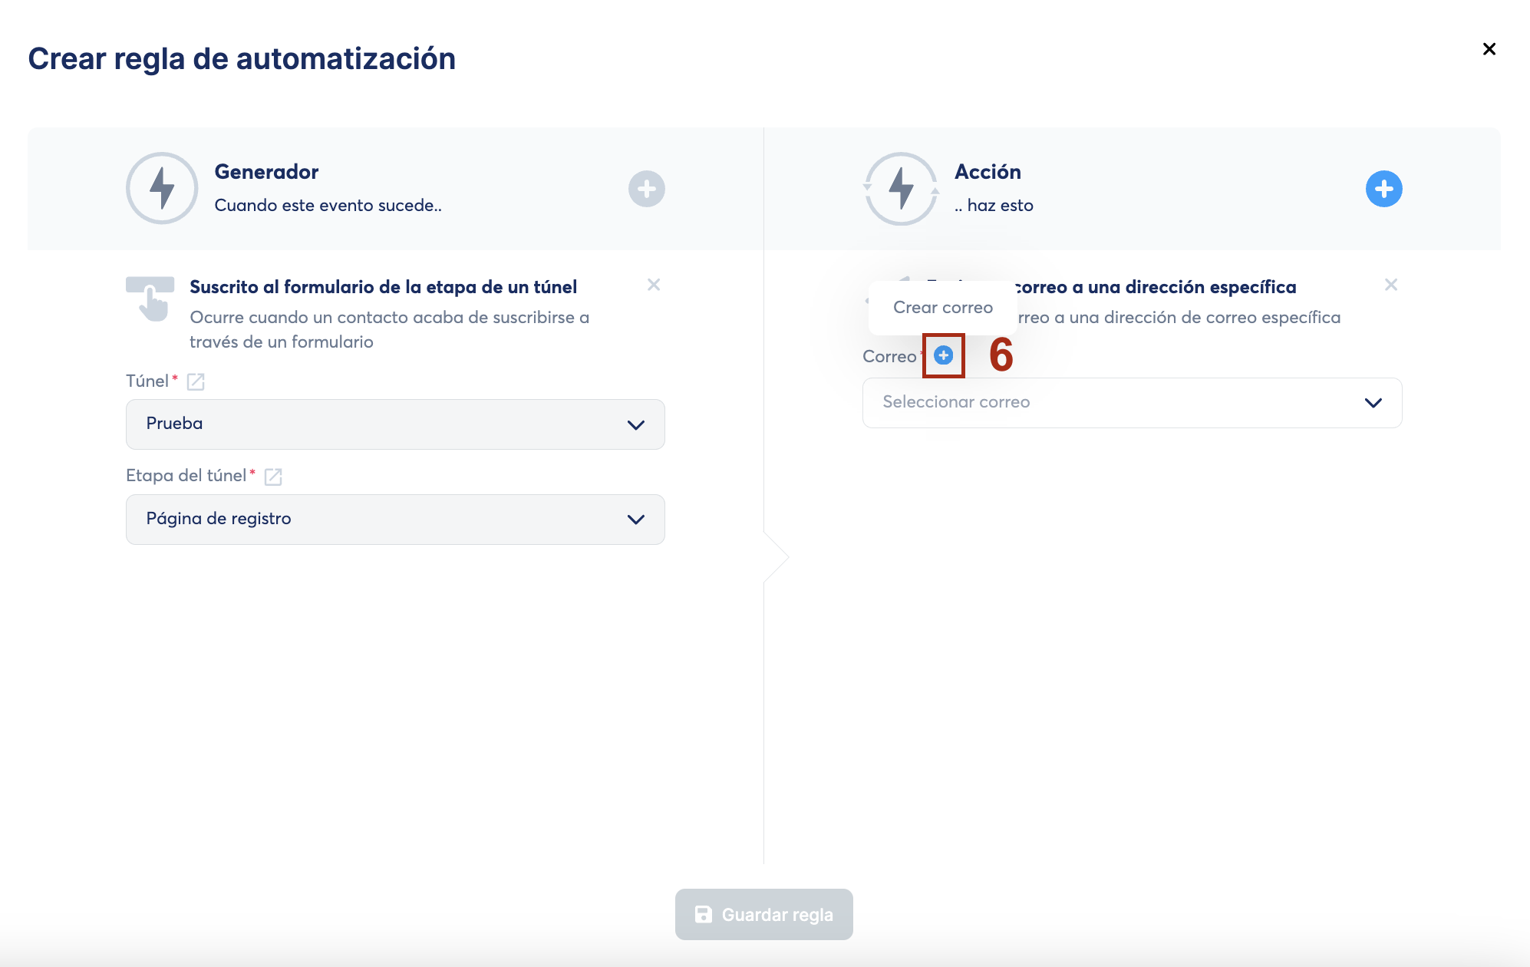Click blue plus to create new correo
The image size is (1530, 967).
click(943, 355)
